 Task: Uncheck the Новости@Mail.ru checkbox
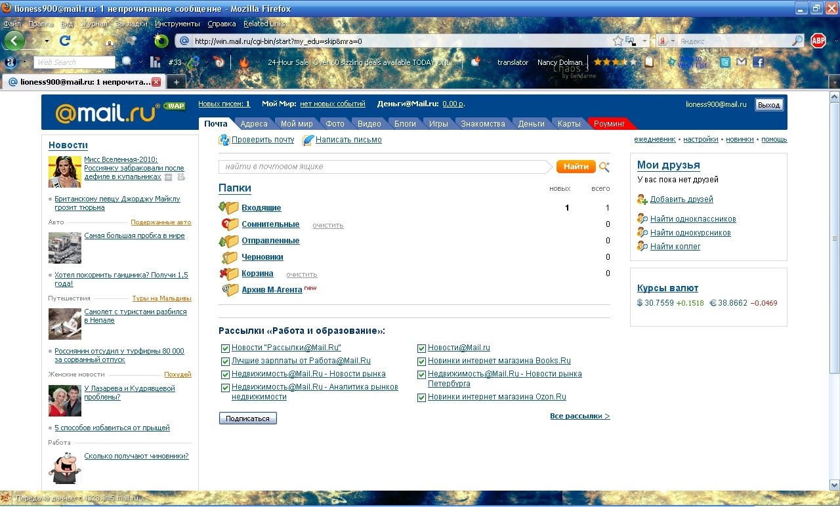click(x=422, y=348)
